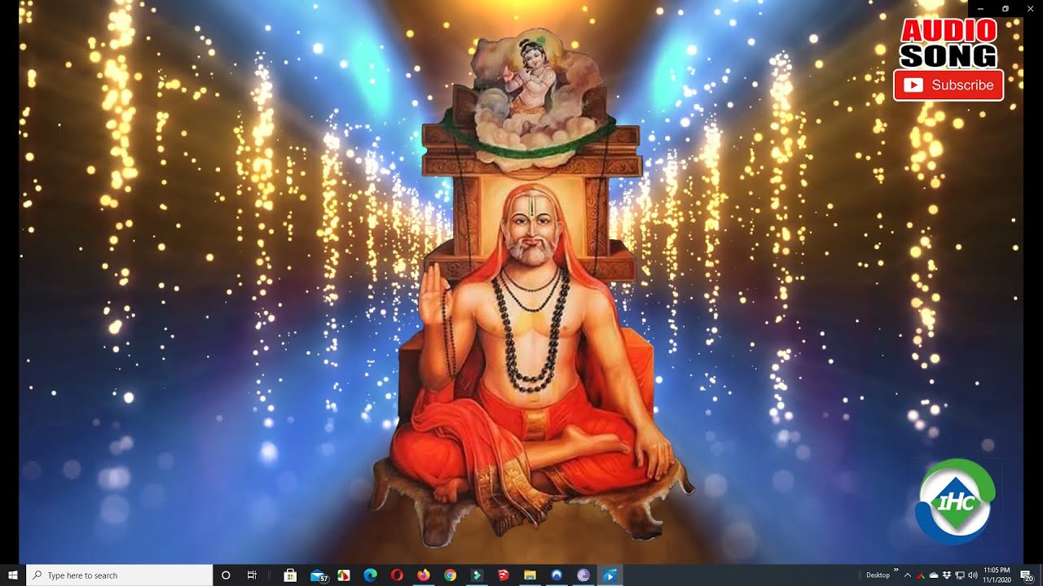Open the red SketchUp-style taskbar icon
The width and height of the screenshot is (1043, 586).
[504, 575]
